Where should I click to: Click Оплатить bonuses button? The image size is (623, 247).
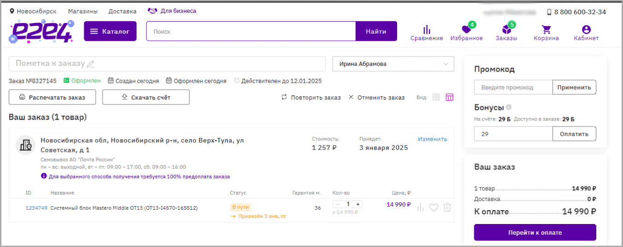574,134
